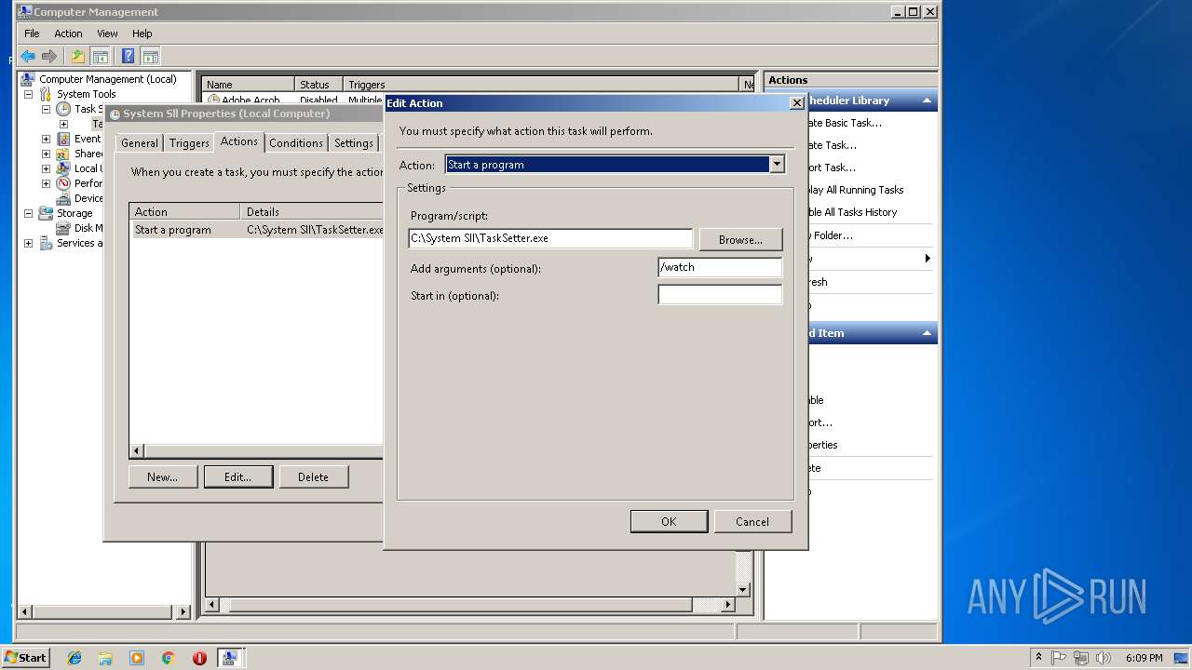This screenshot has height=670, width=1192.
Task: Switch to the Actions tab
Action: (239, 141)
